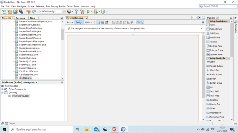Run the project with the green play icon
The height and width of the screenshot is (133, 238).
point(88,11)
